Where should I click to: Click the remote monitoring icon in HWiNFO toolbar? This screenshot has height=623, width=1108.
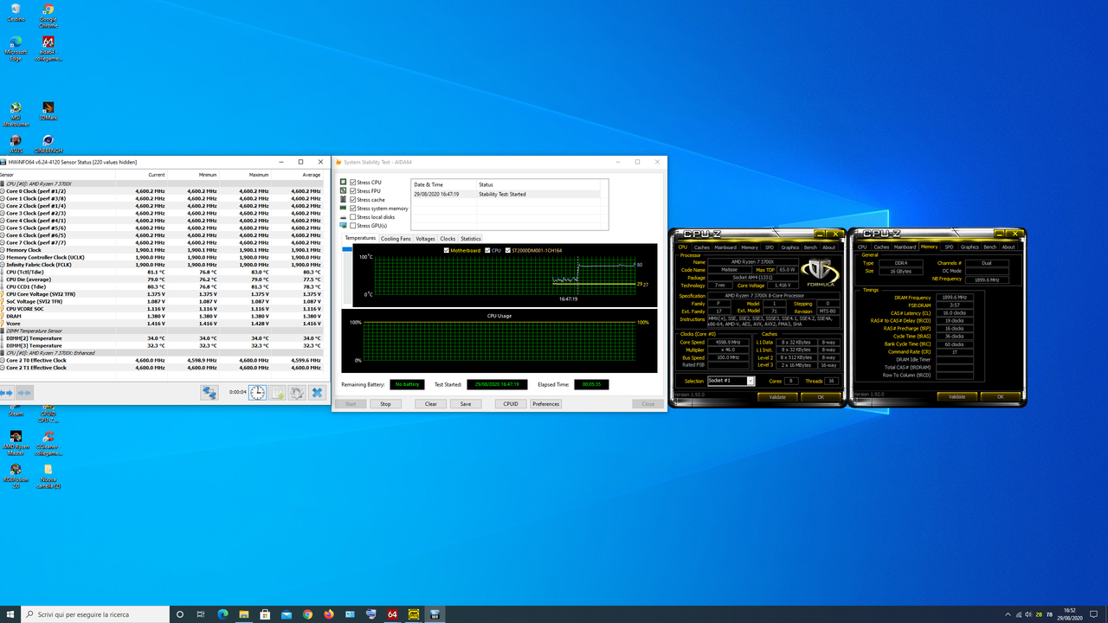tap(209, 391)
